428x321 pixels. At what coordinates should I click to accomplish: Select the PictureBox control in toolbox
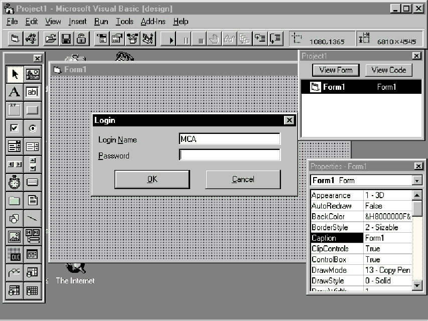[33, 75]
